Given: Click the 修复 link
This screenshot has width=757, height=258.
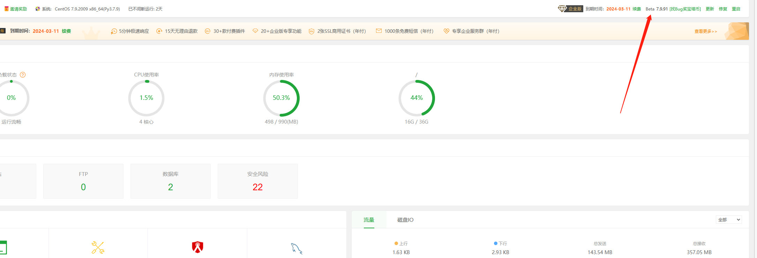Looking at the screenshot, I should pos(723,9).
